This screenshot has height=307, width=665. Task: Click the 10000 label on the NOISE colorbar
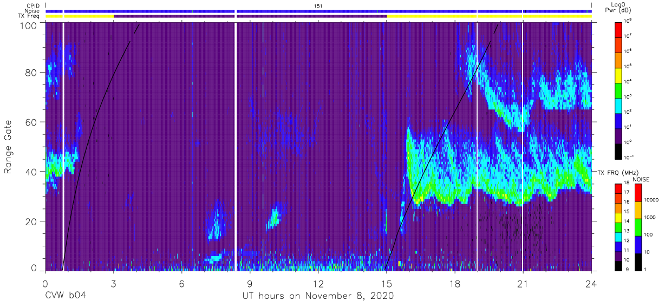point(651,201)
